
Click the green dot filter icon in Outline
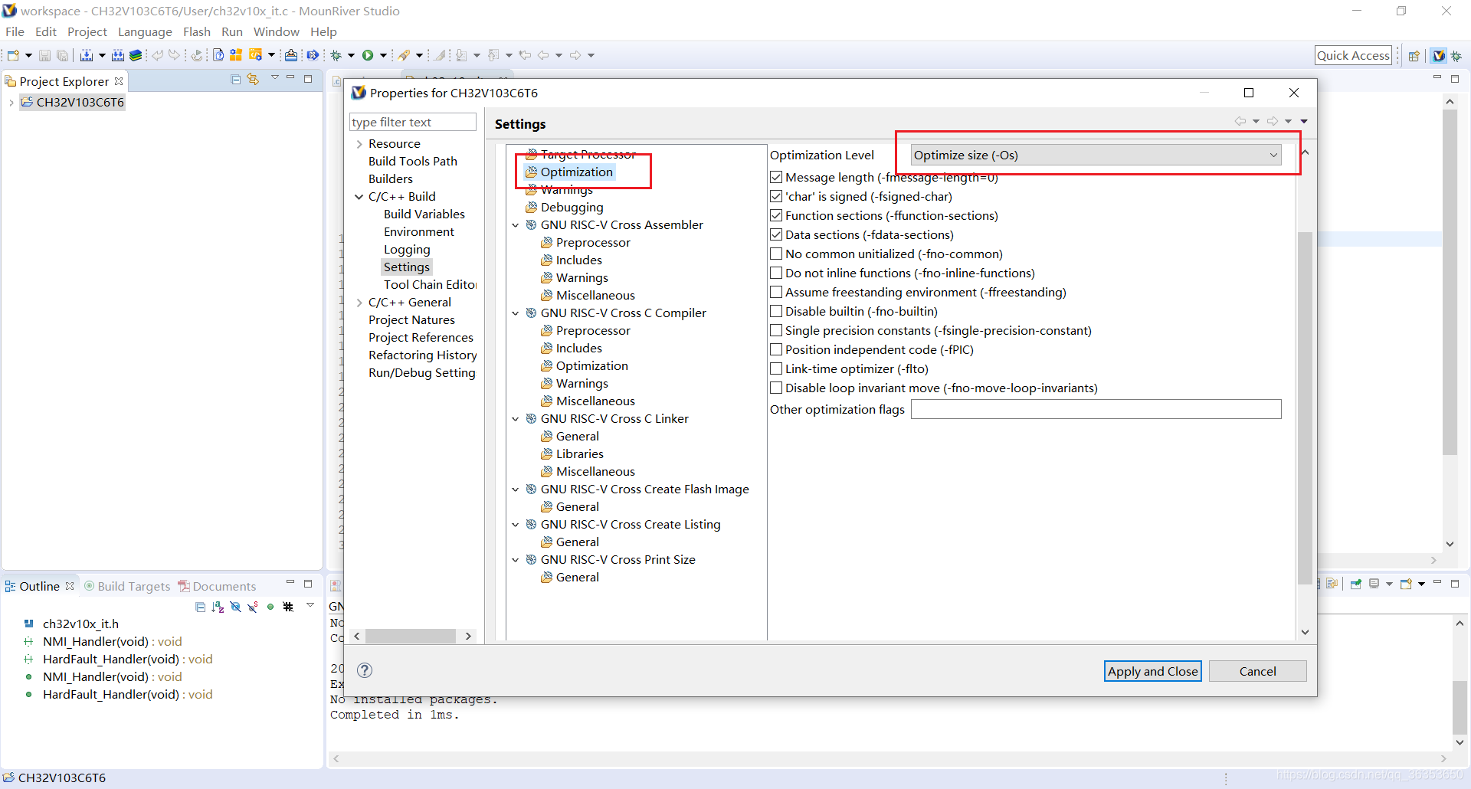270,607
